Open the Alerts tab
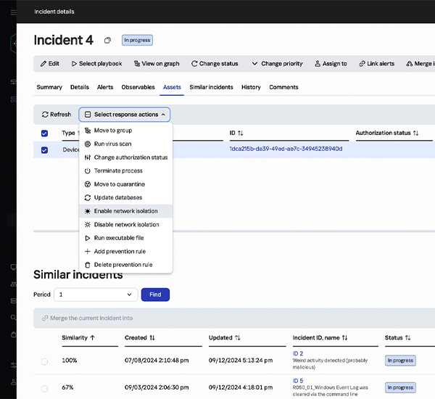Image resolution: width=435 pixels, height=399 pixels. point(105,87)
